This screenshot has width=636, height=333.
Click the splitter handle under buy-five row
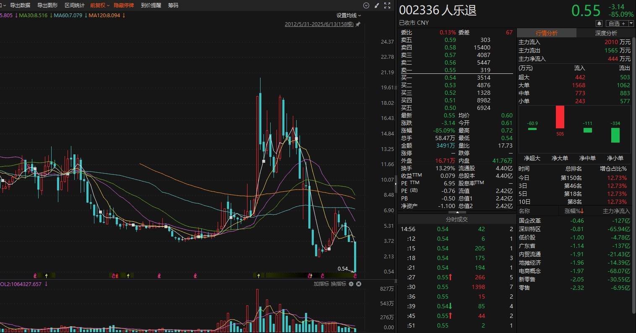coord(457,212)
